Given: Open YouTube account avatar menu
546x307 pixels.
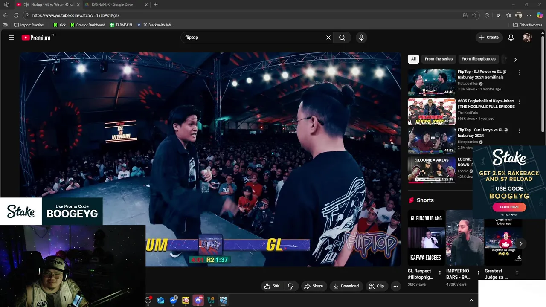Looking at the screenshot, I should (x=527, y=38).
